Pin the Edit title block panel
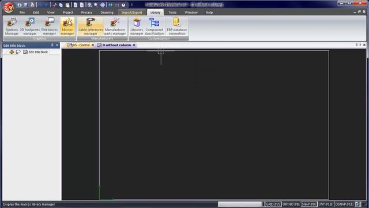Screen dimensions: 369x208 click(52, 45)
